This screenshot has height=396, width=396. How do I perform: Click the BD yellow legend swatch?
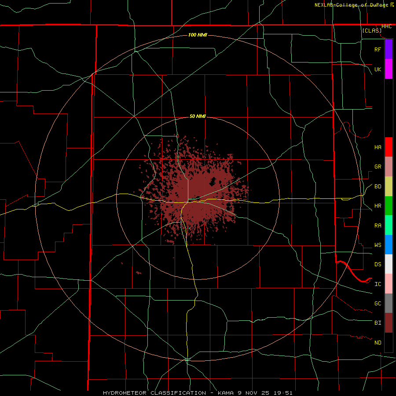click(389, 187)
